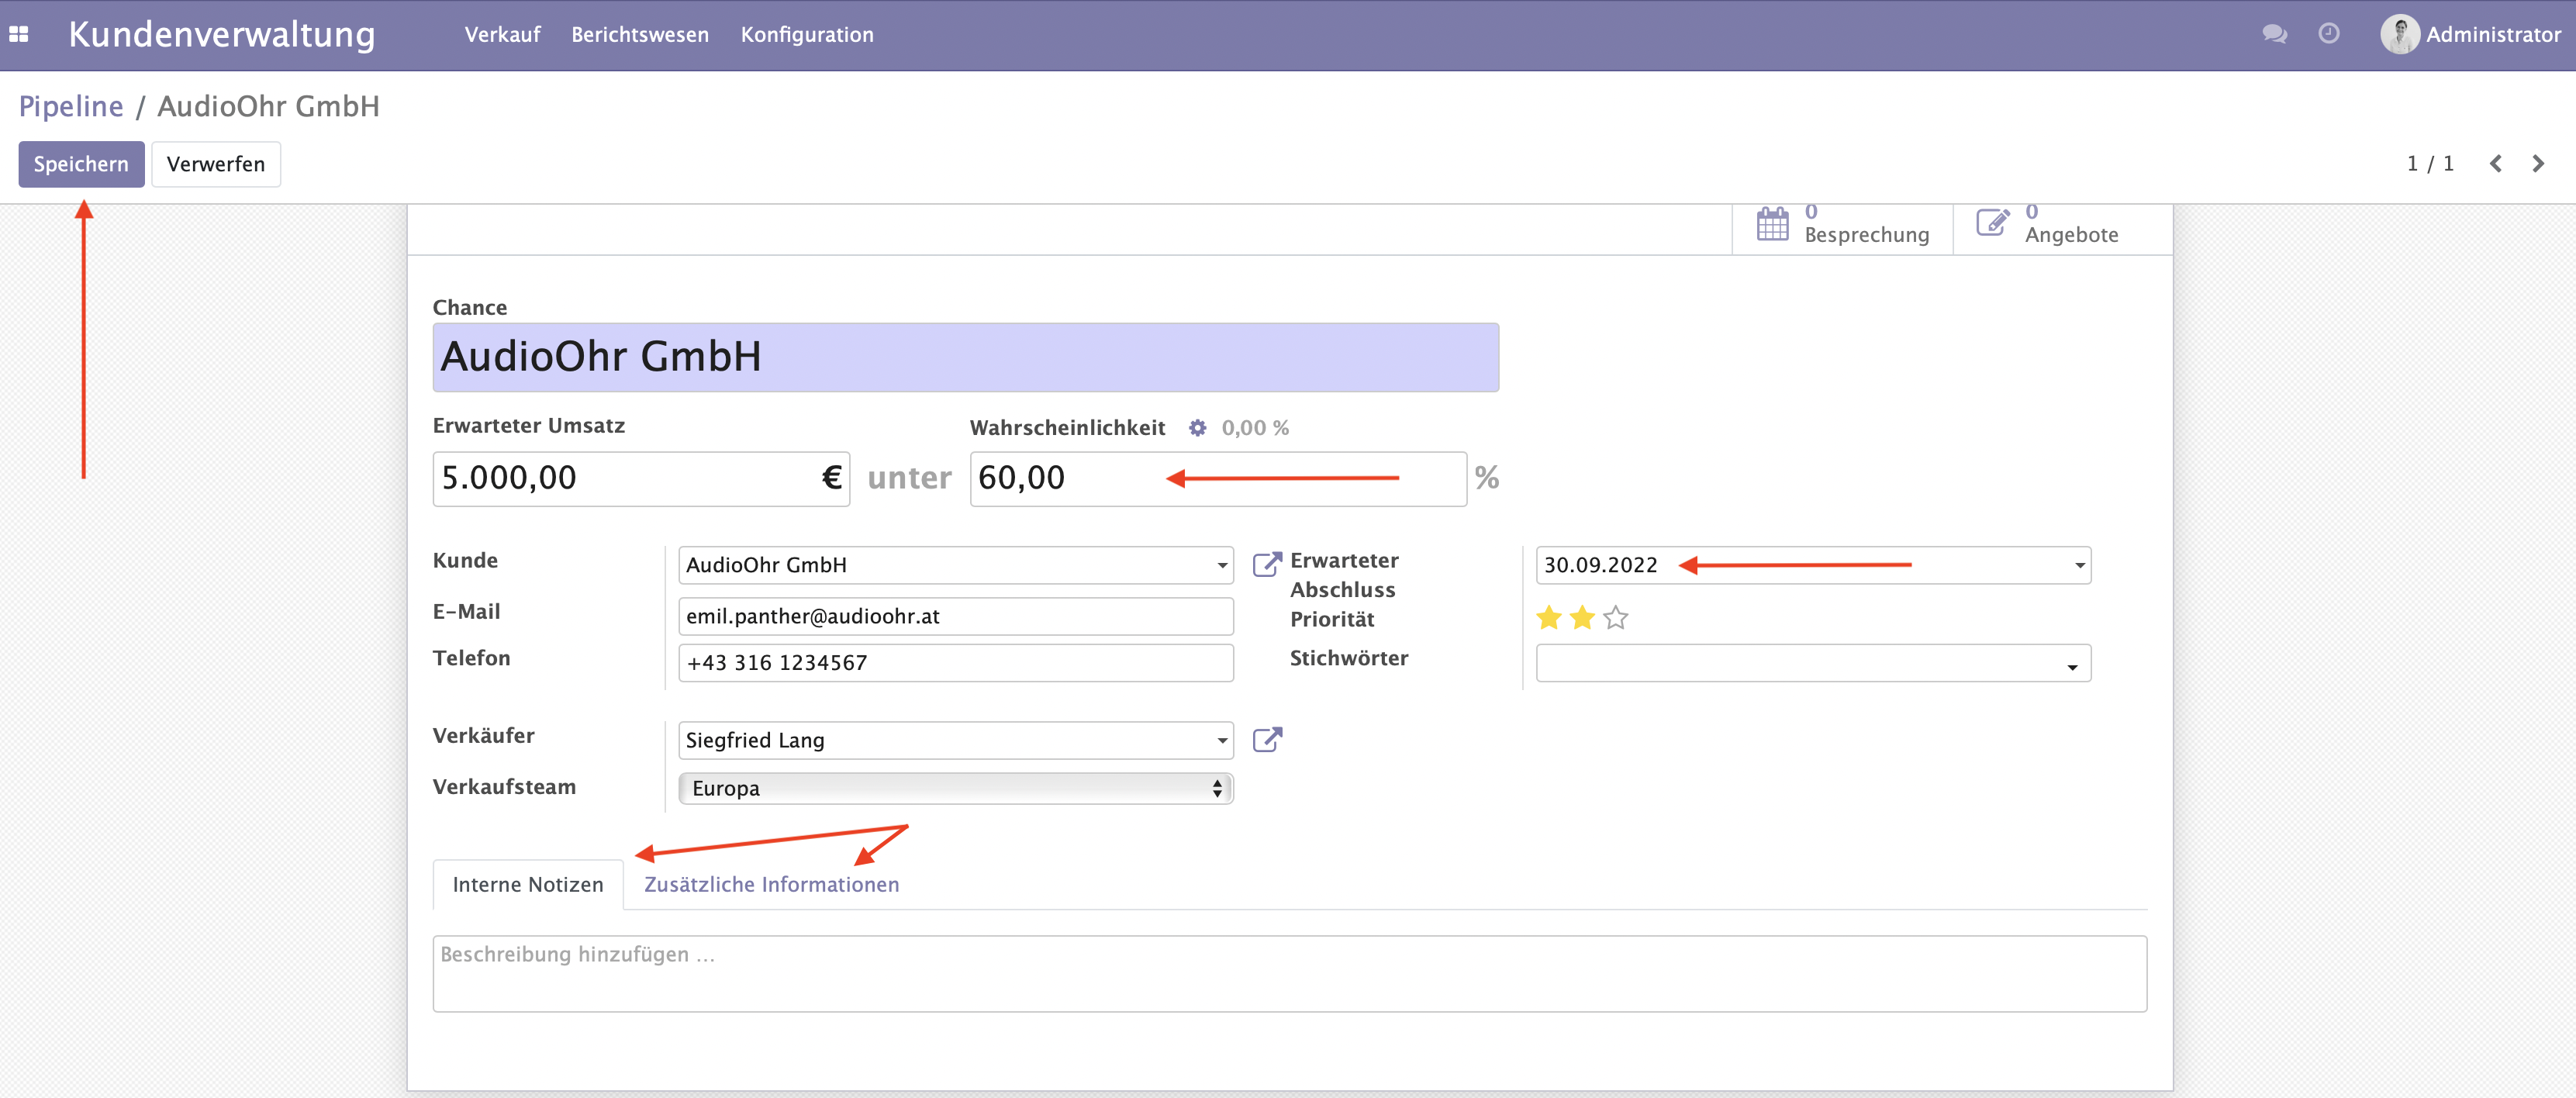
Task: Open the Verkauf menu
Action: pyautogui.click(x=501, y=33)
